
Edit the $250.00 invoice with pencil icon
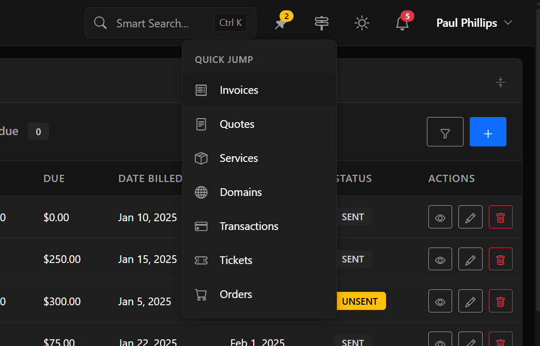(x=470, y=259)
